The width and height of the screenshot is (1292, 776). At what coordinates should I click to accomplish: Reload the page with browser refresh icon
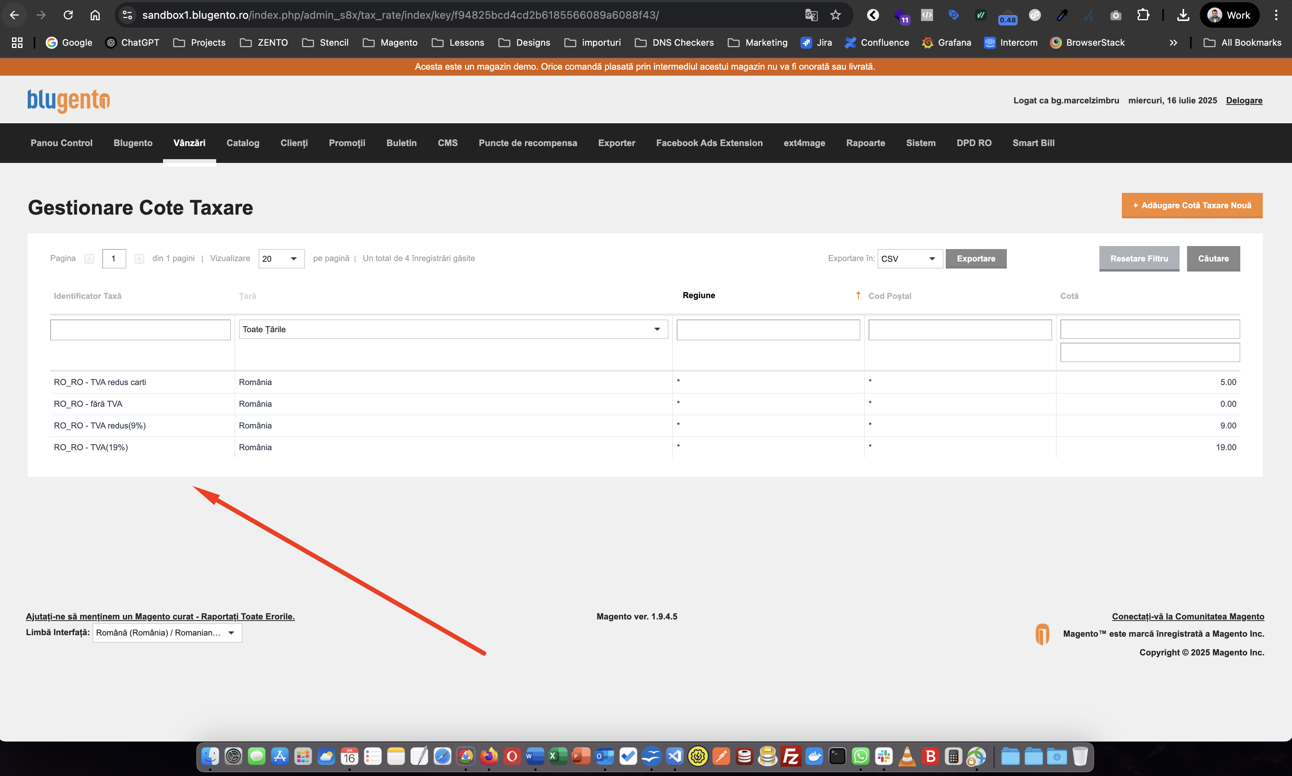68,15
